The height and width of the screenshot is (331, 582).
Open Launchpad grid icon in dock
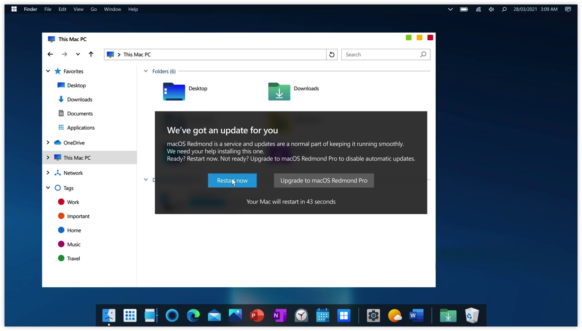pos(130,315)
